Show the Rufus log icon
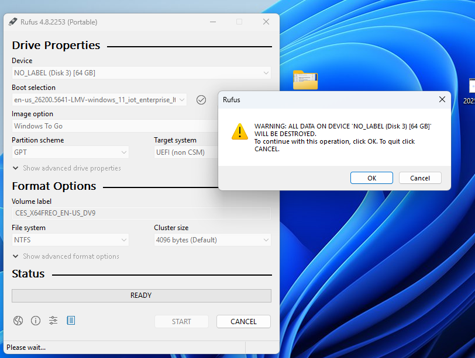 coord(71,321)
